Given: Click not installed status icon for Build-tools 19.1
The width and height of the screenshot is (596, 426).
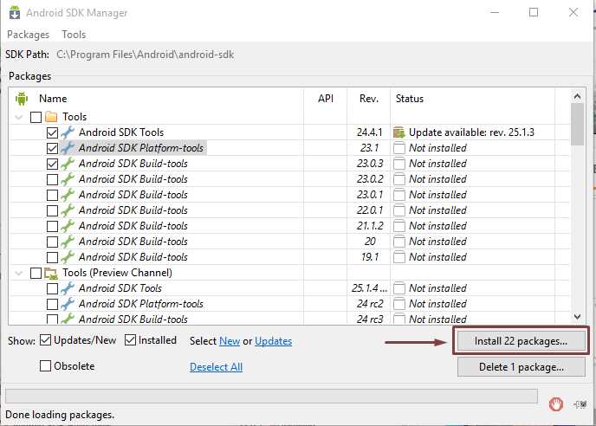Looking at the screenshot, I should [399, 257].
